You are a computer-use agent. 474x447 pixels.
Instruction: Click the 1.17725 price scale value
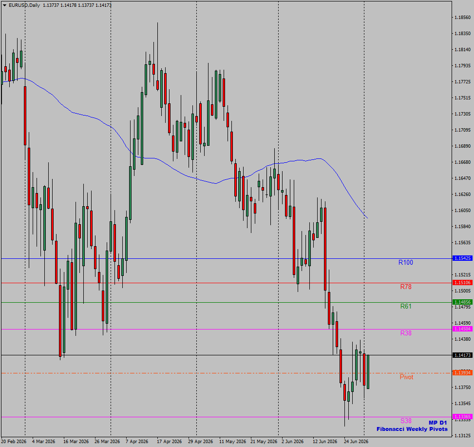pyautogui.click(x=462, y=82)
